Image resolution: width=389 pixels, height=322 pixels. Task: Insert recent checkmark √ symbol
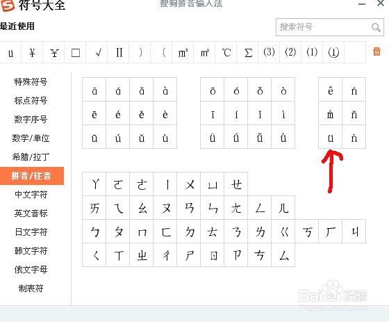[97, 52]
